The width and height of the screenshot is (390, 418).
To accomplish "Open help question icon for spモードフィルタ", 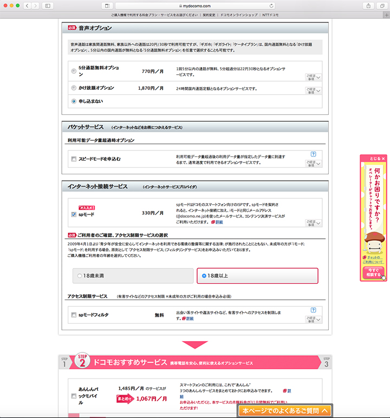I will tap(314, 310).
